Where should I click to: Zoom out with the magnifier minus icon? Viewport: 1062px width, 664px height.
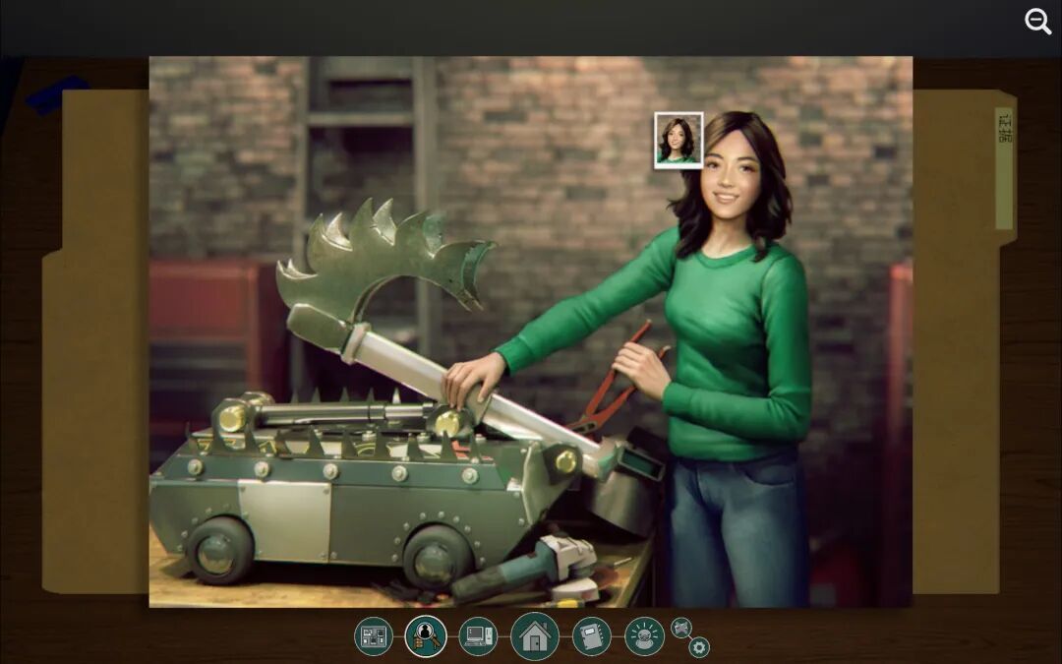[1037, 21]
